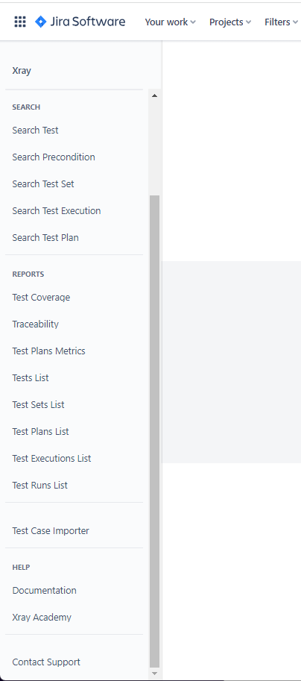This screenshot has height=681, width=301.
Task: Click the Jira Software diamond logo
Action: 40,22
